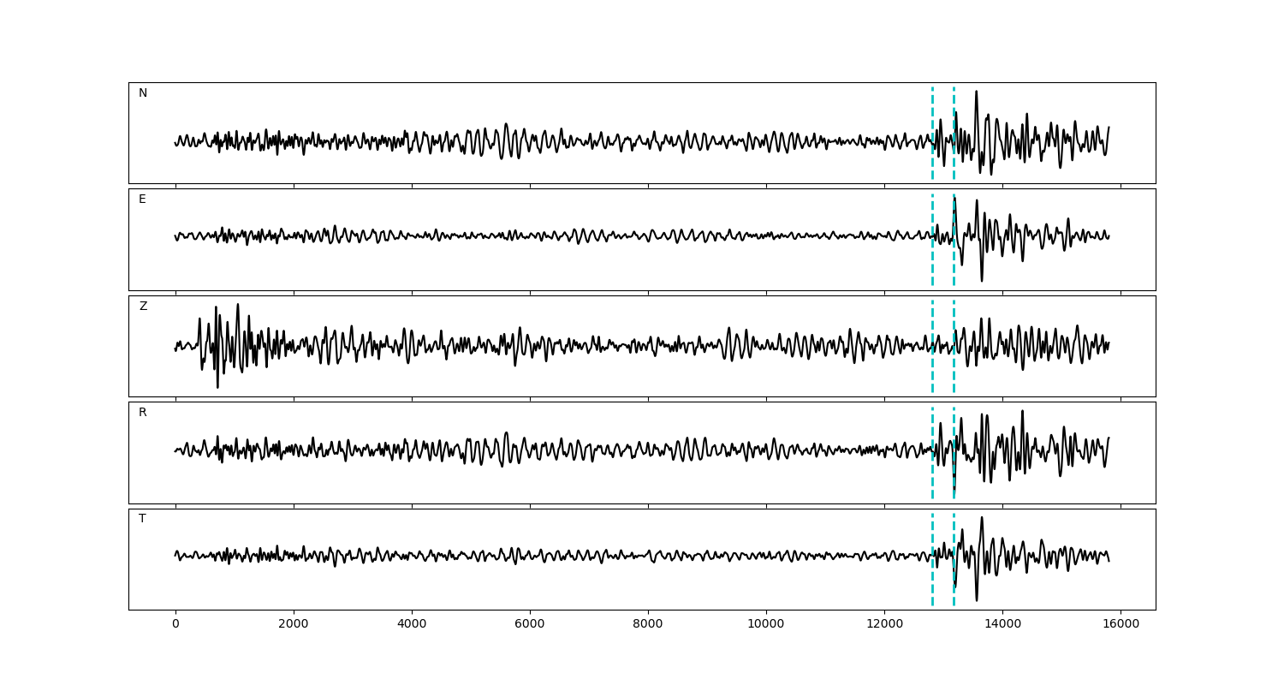The image size is (1284, 685).
Task: Click the "E" subplot label
Action: click(x=143, y=200)
